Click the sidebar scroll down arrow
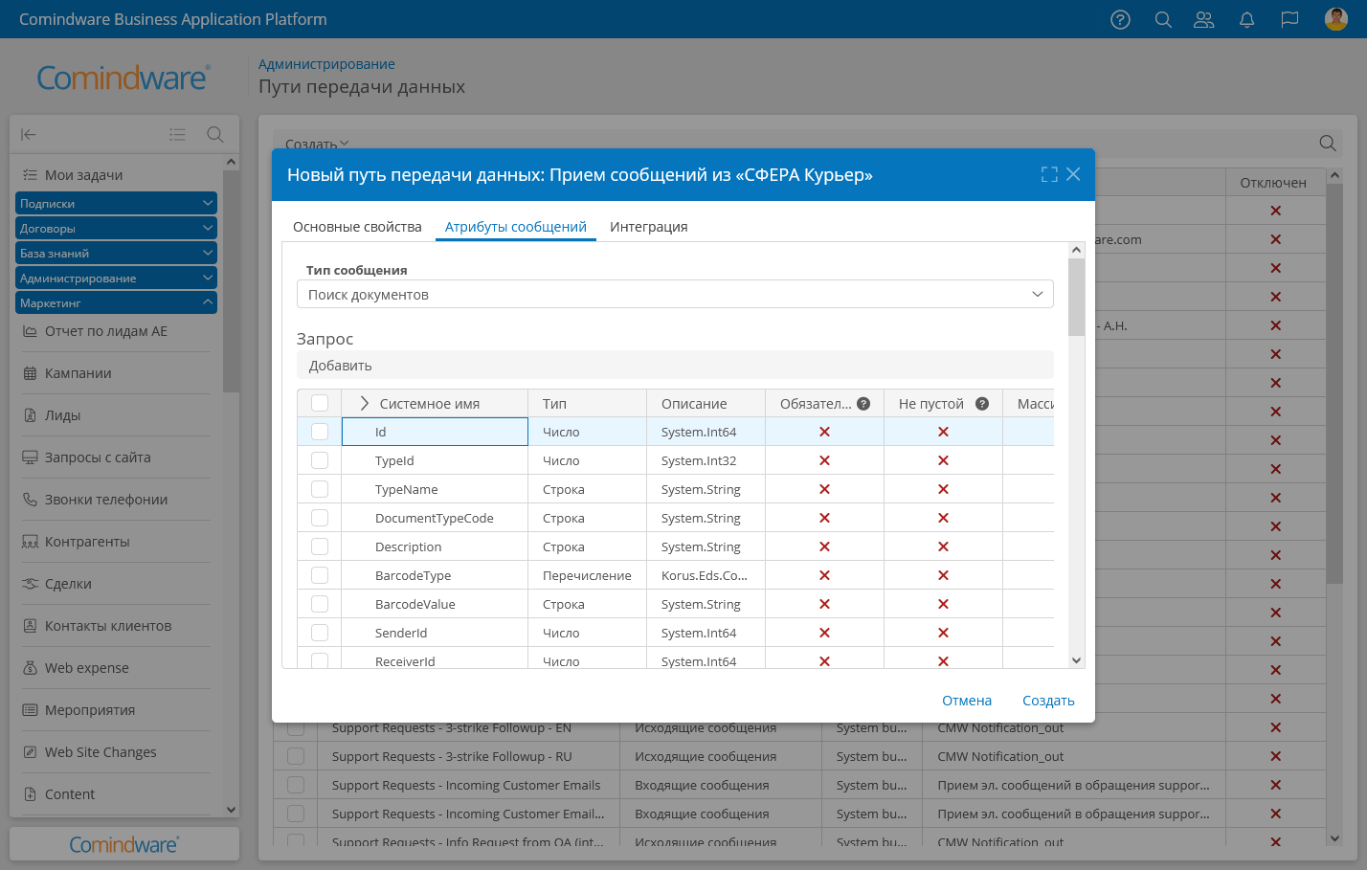The height and width of the screenshot is (870, 1367). coord(231,810)
